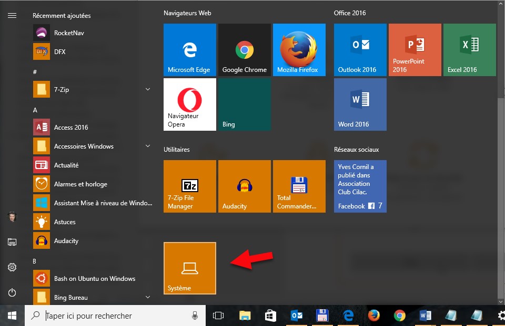Open the Système tile

tap(189, 268)
